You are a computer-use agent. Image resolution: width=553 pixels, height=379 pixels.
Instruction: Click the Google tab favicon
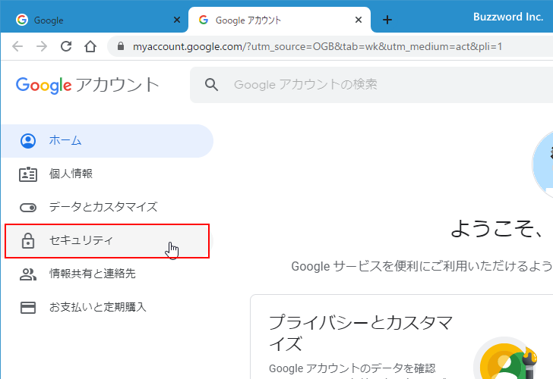tap(22, 20)
